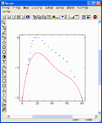Choose the straight line drawing tool
102x123 pixels.
(4, 33)
